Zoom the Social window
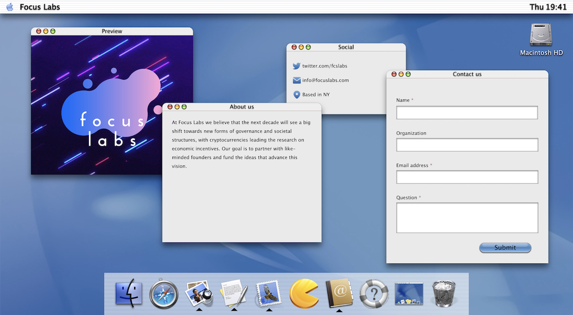 click(x=308, y=47)
